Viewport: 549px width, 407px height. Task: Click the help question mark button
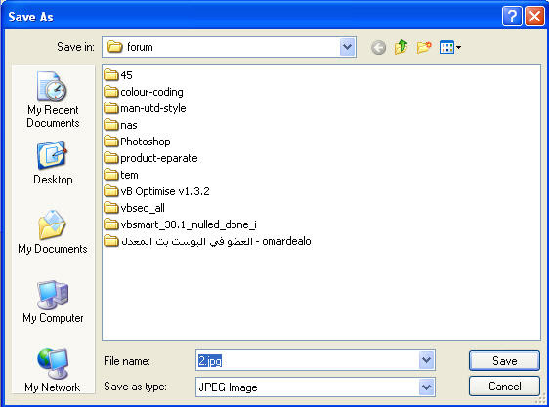coord(512,17)
